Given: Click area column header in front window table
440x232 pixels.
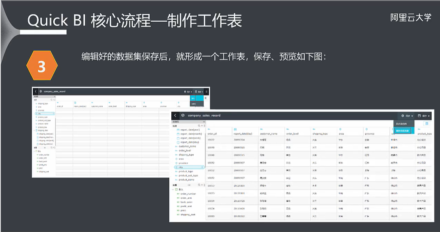Looking at the screenshot, I should [x=341, y=134].
